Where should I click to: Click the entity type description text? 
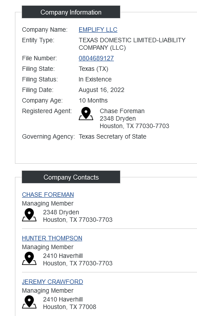[132, 44]
